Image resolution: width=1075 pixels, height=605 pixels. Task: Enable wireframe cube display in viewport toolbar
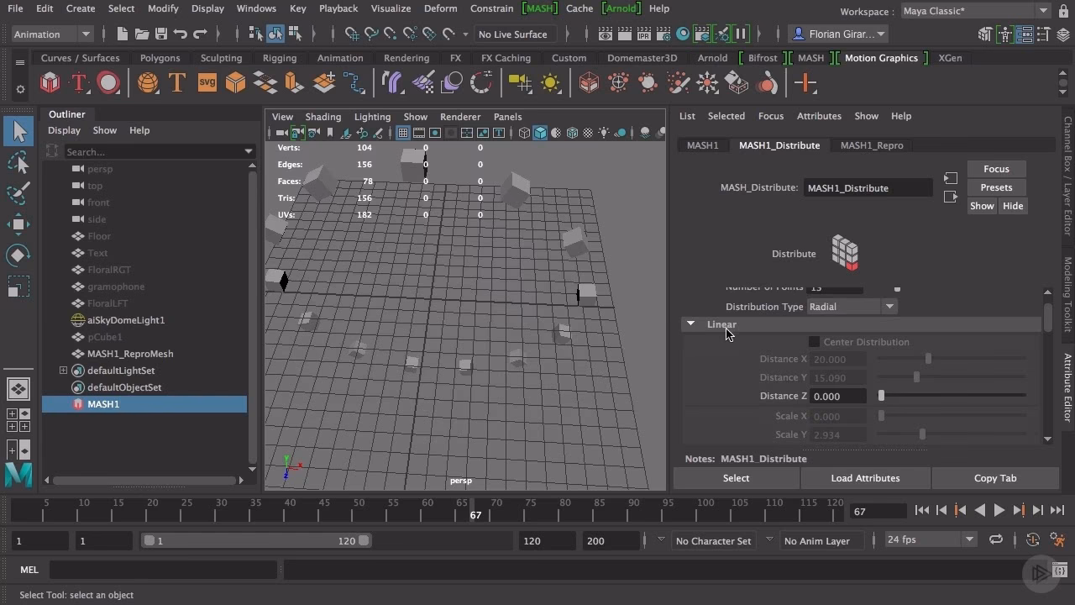[x=524, y=133]
